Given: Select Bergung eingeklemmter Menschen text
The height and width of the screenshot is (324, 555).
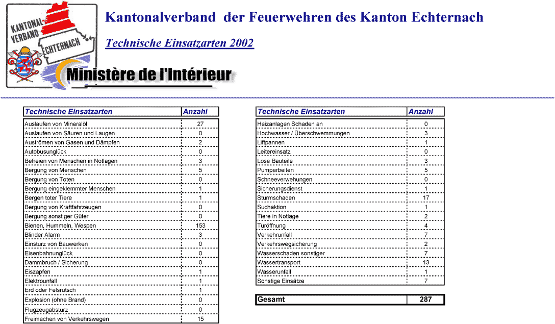Looking at the screenshot, I should tap(70, 188).
